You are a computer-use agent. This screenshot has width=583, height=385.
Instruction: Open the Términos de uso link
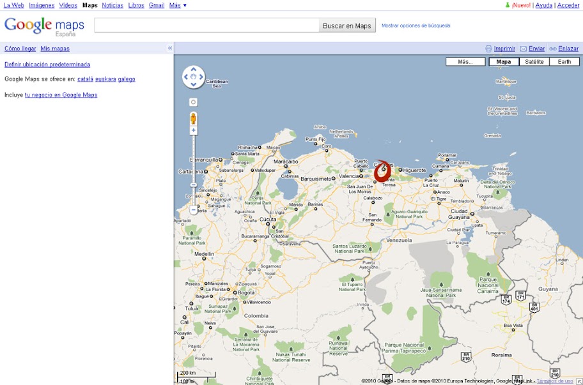click(x=554, y=381)
